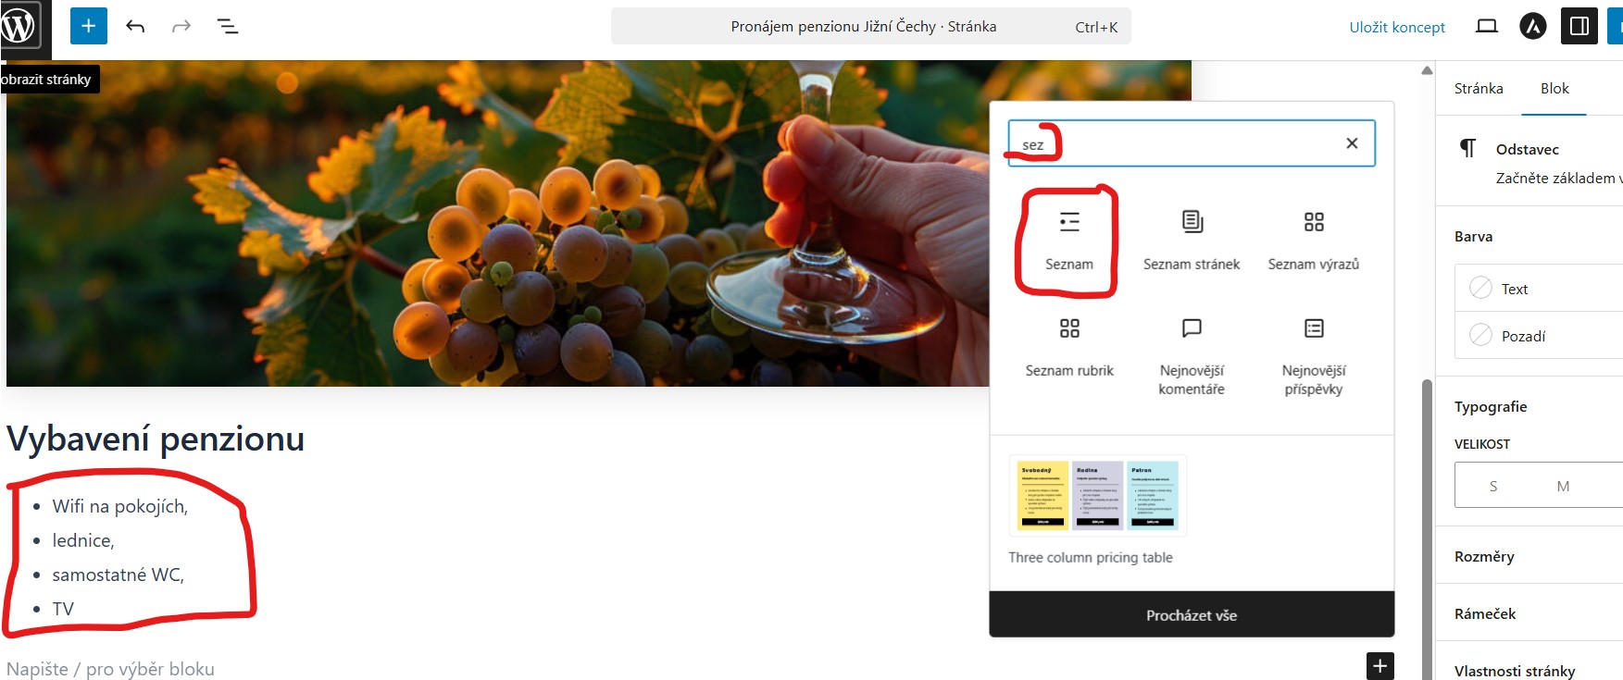
Task: Undo the last change
Action: [135, 26]
